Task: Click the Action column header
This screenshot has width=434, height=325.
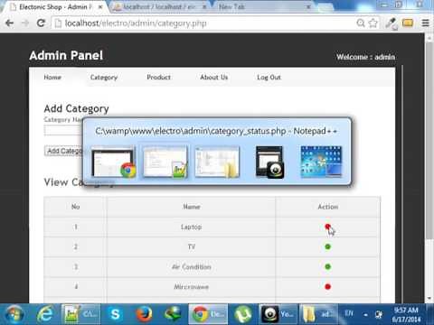Action: (328, 207)
